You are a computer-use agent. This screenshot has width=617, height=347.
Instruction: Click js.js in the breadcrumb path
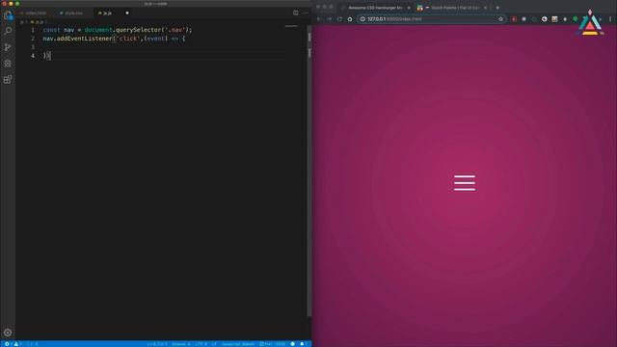coord(39,22)
